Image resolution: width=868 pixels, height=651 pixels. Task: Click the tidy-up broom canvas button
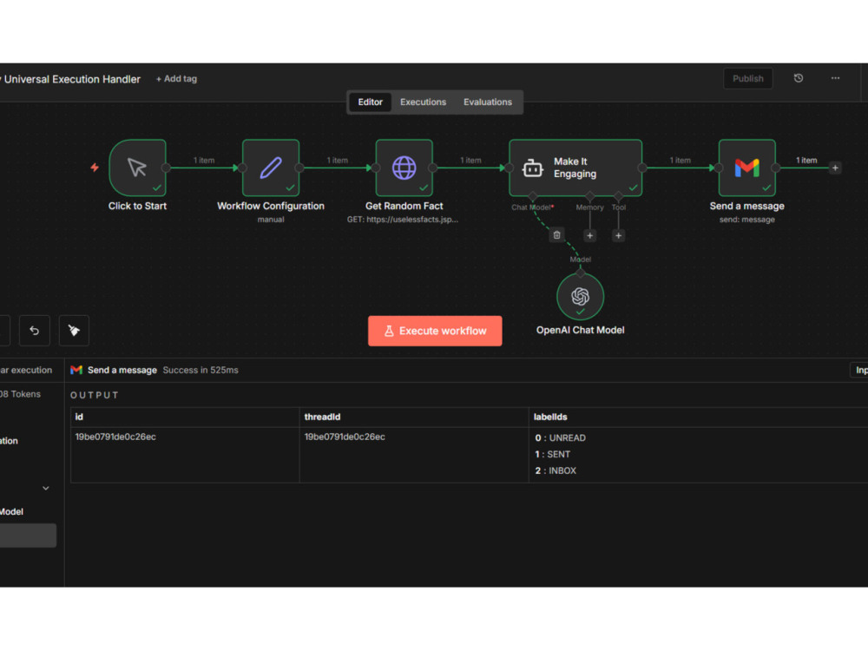pos(74,331)
